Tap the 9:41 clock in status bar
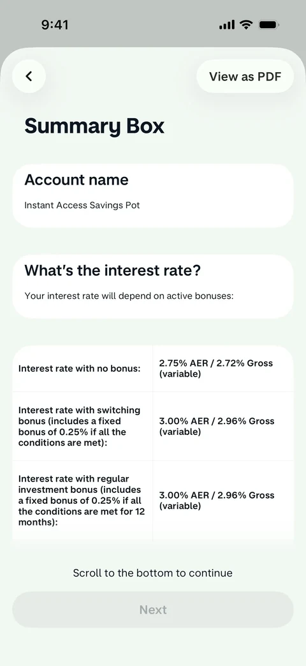This screenshot has width=306, height=666. point(55,25)
